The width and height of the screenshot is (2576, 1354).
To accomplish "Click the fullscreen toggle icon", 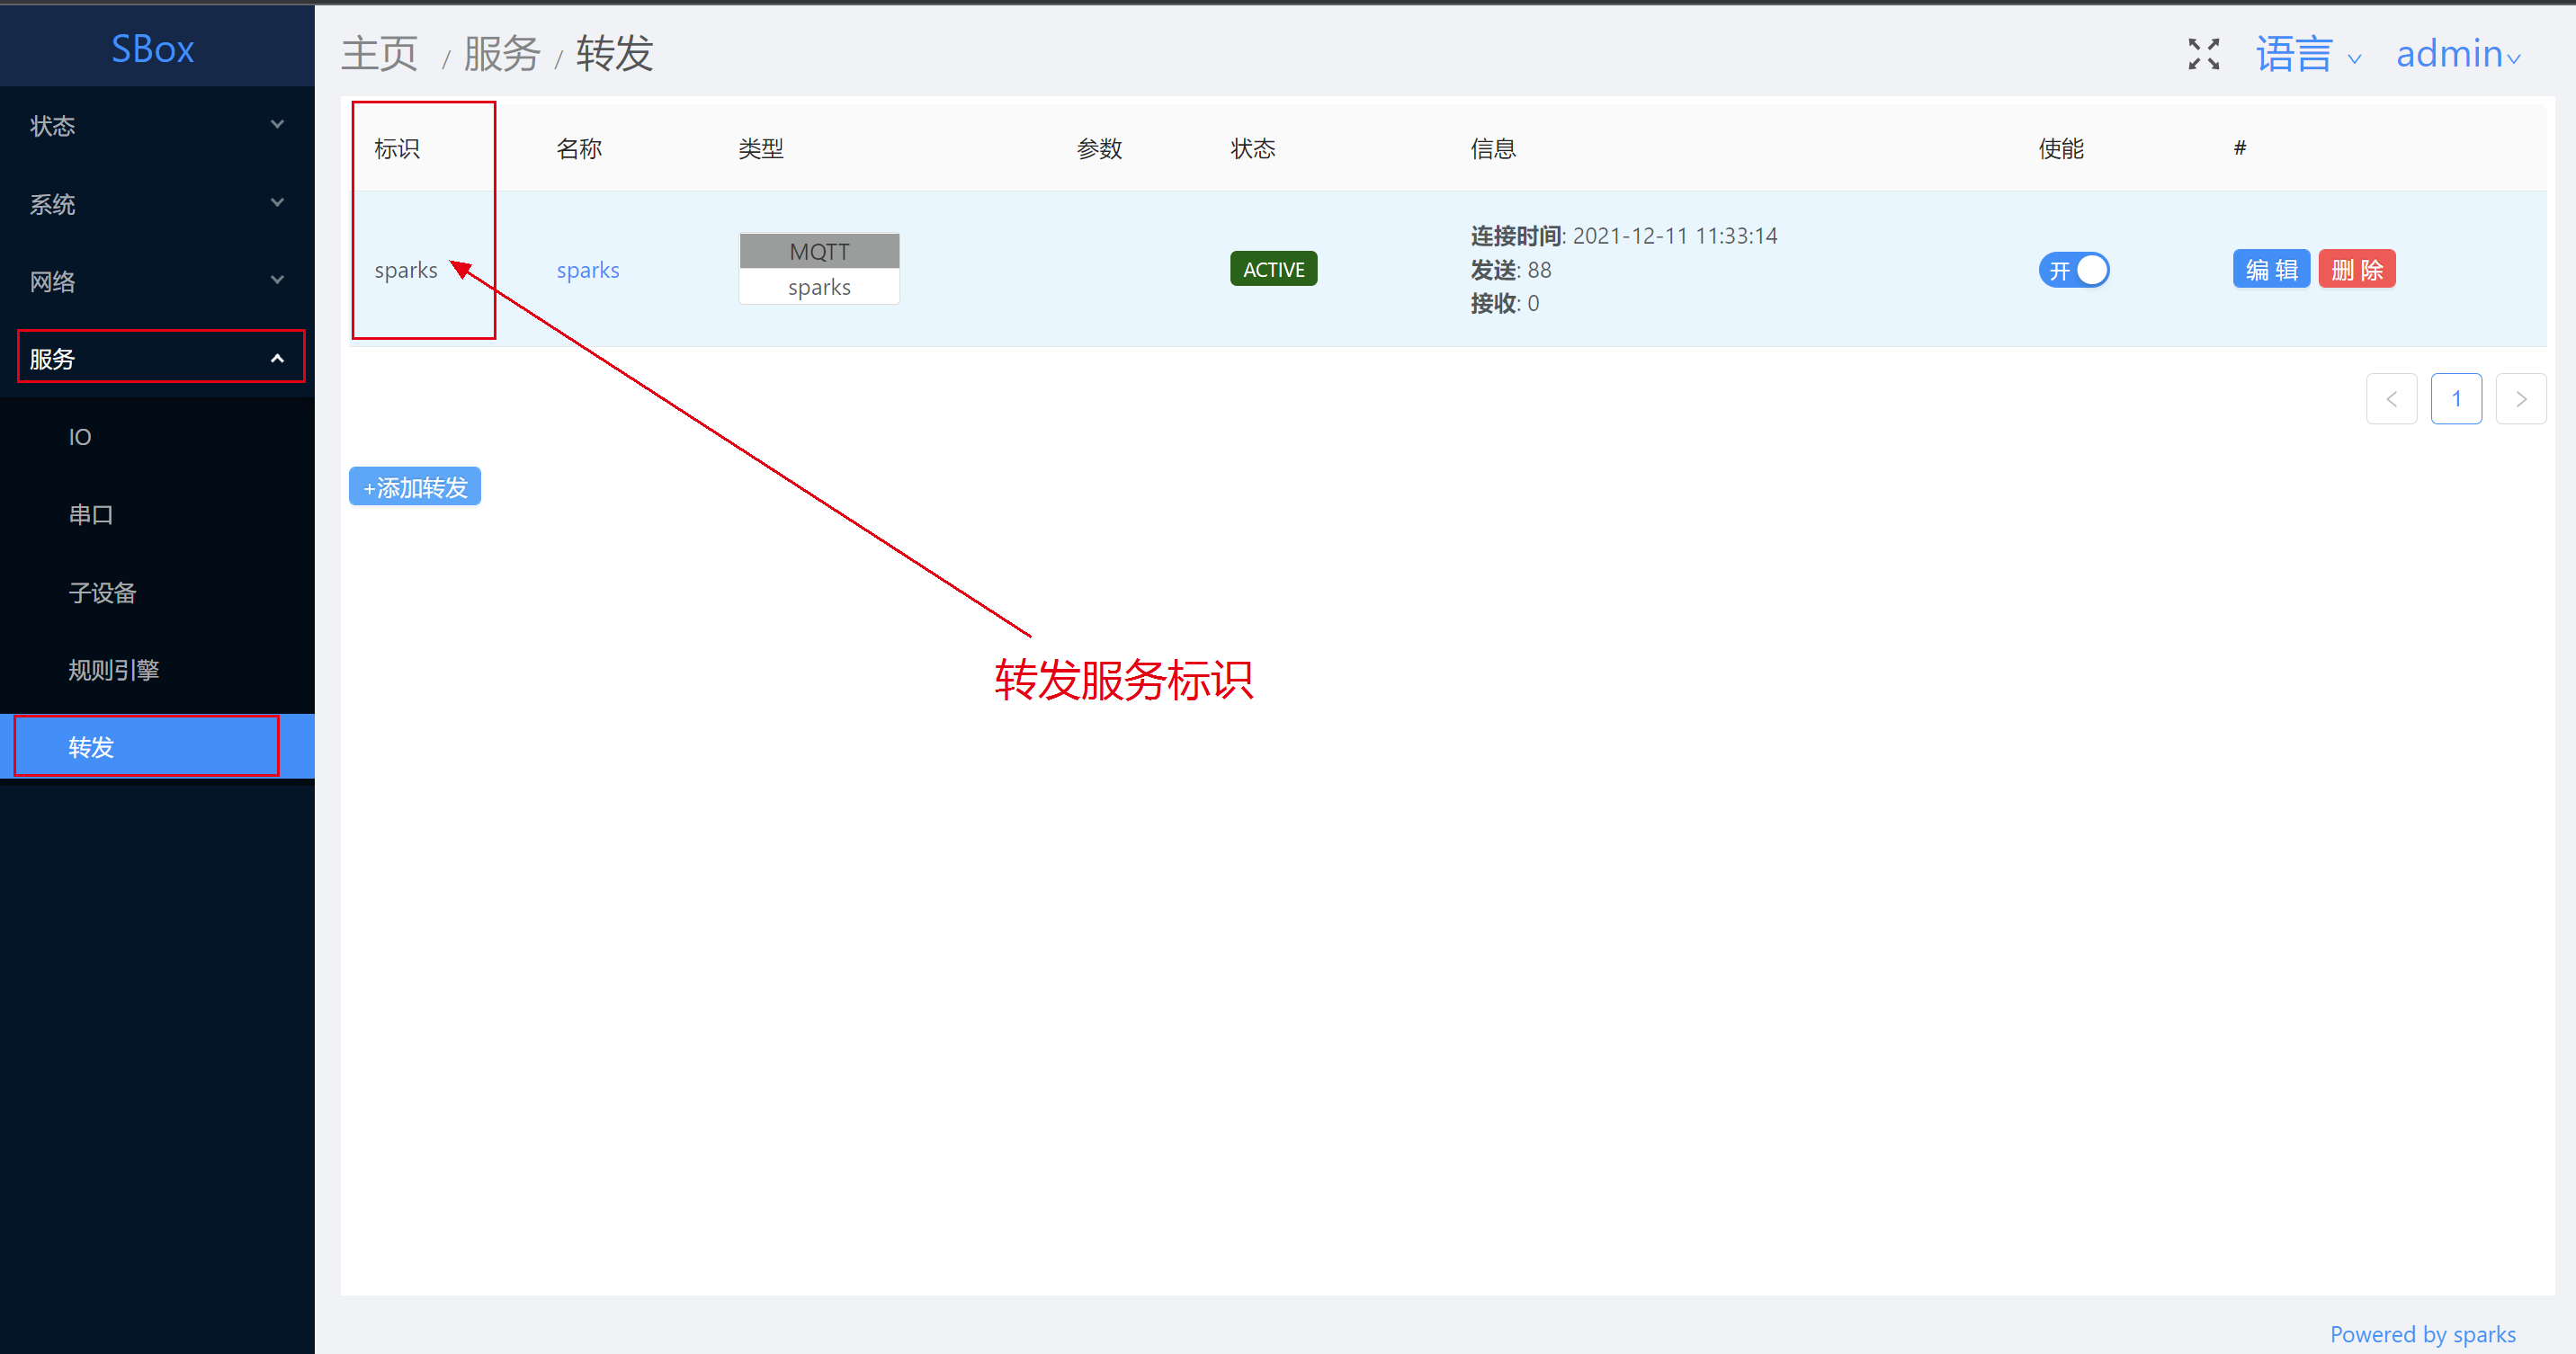I will point(2203,54).
